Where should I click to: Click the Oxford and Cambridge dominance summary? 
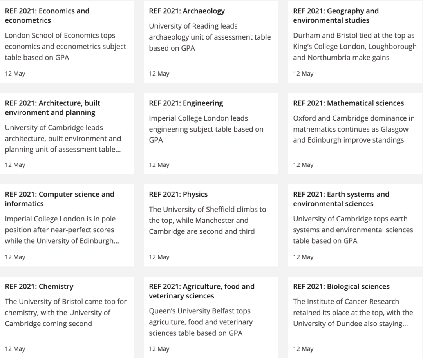click(x=354, y=129)
